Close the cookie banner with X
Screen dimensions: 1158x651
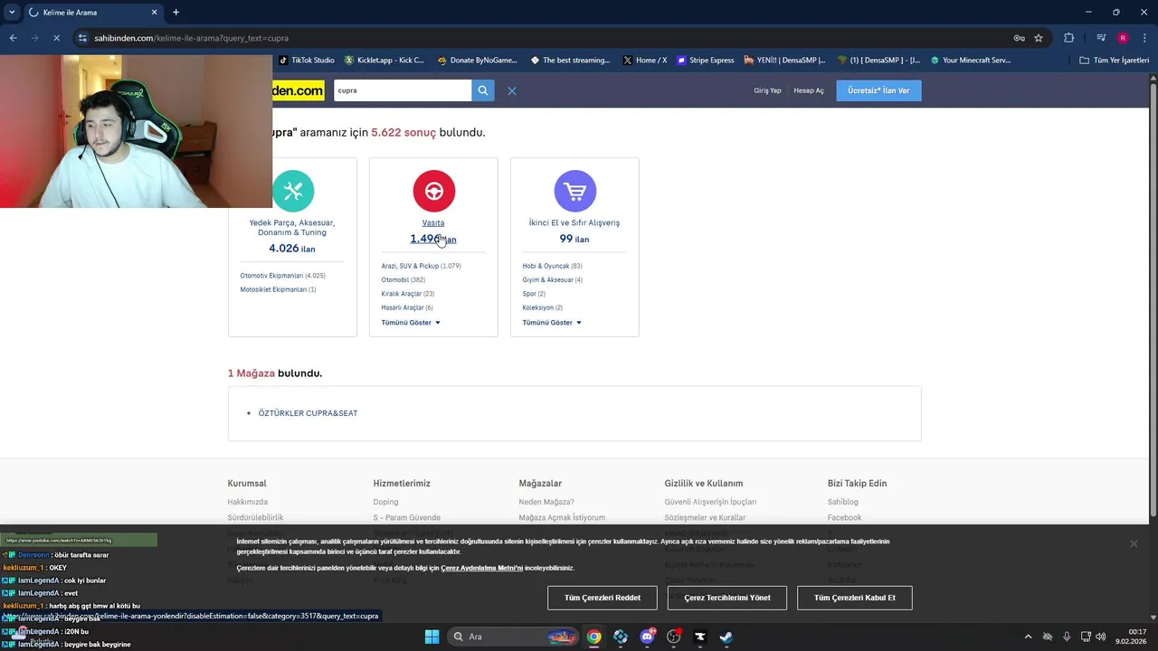[x=1133, y=543]
